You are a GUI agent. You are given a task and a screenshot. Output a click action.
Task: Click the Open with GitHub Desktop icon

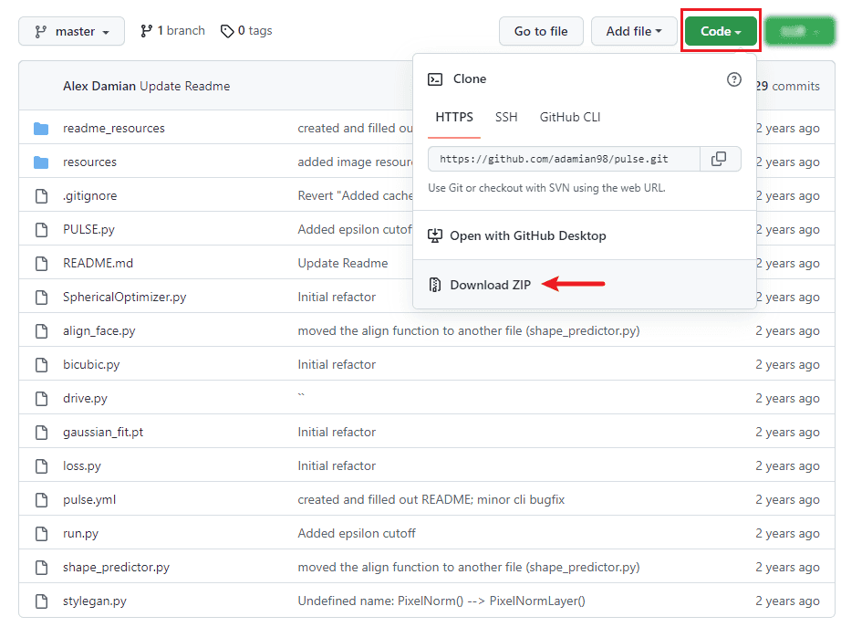435,235
